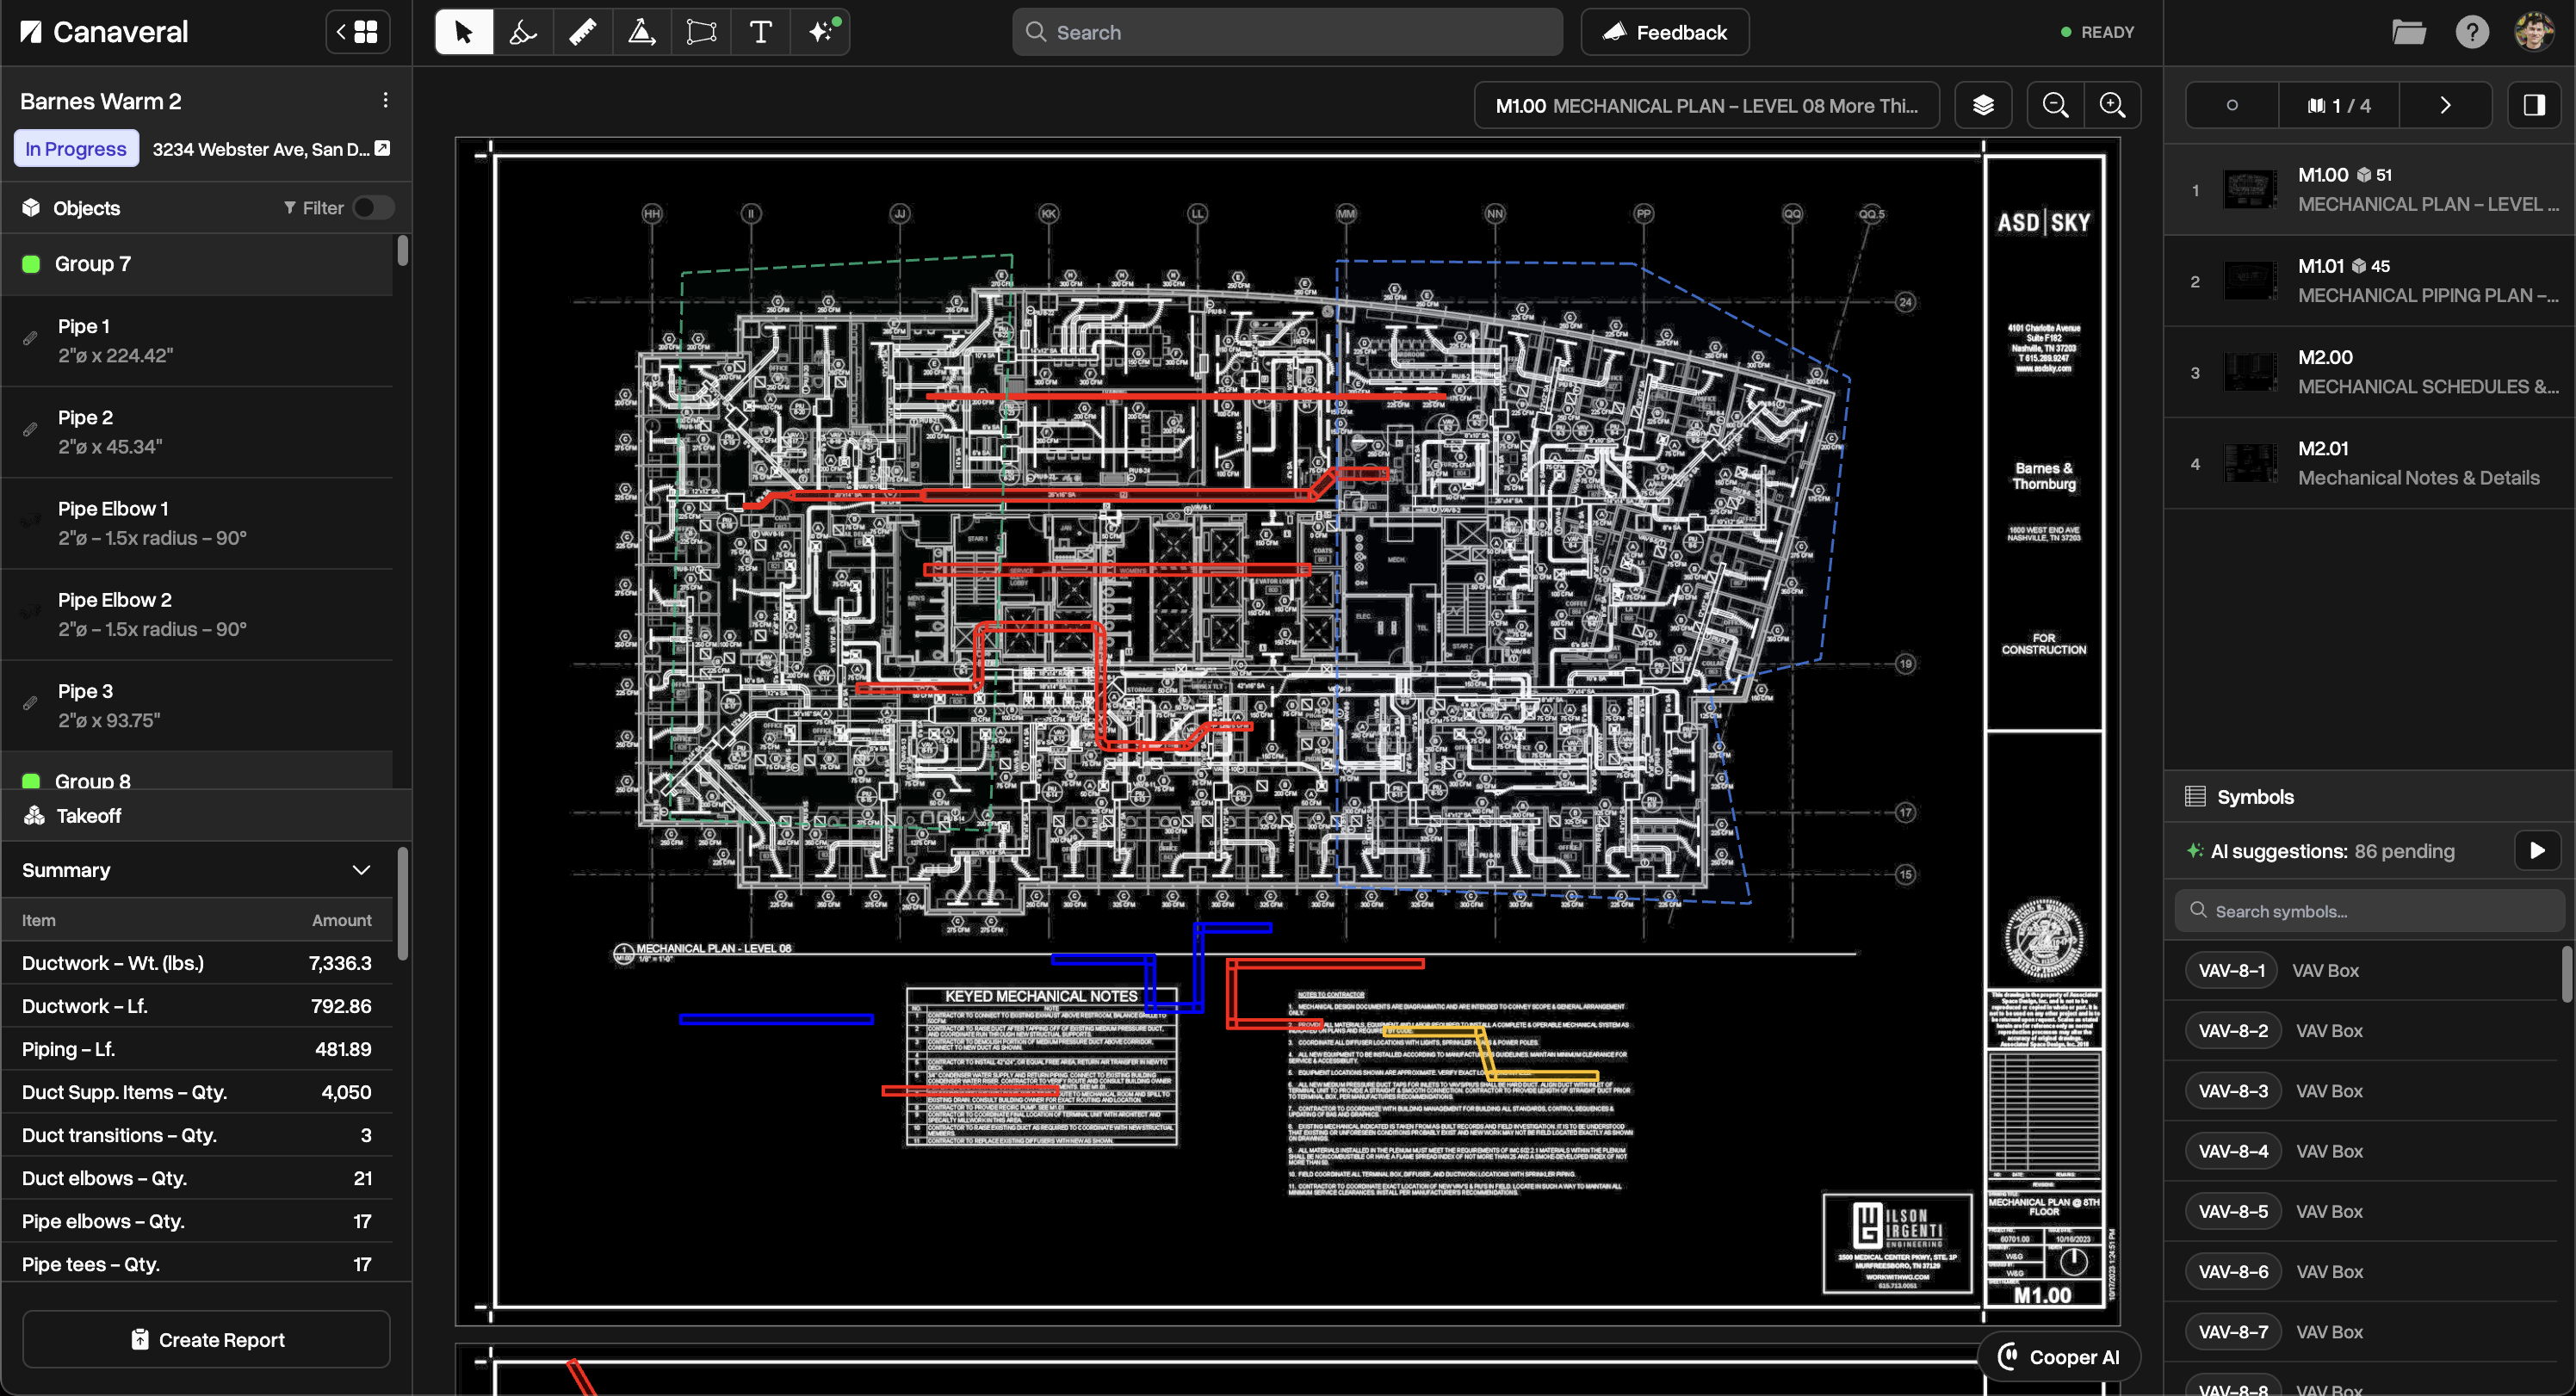Open sheet selector M1.00 dropdown
The height and width of the screenshot is (1396, 2576).
1707,105
